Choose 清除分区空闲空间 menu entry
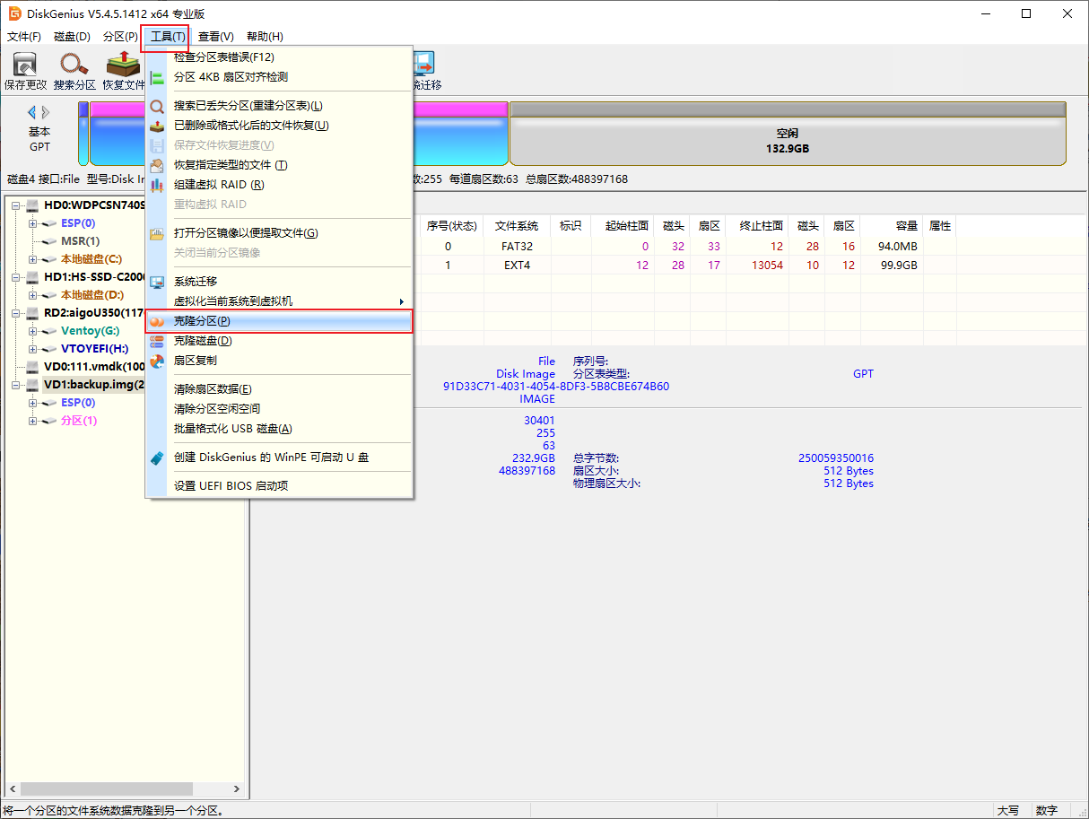This screenshot has height=819, width=1089. pyautogui.click(x=279, y=409)
